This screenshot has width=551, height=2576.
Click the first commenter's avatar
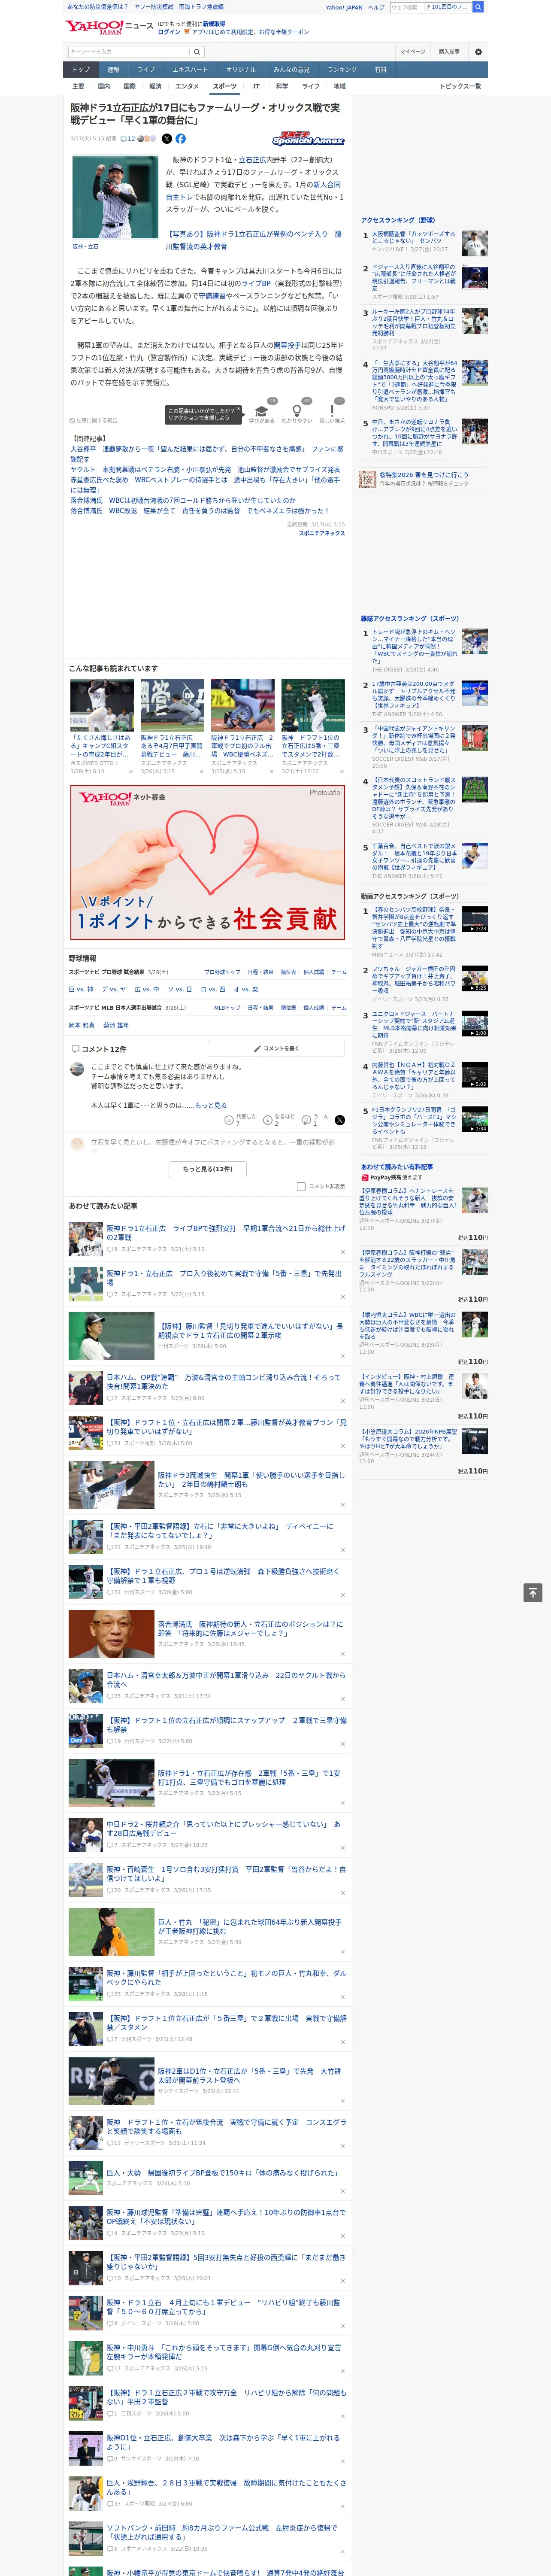click(x=77, y=1069)
